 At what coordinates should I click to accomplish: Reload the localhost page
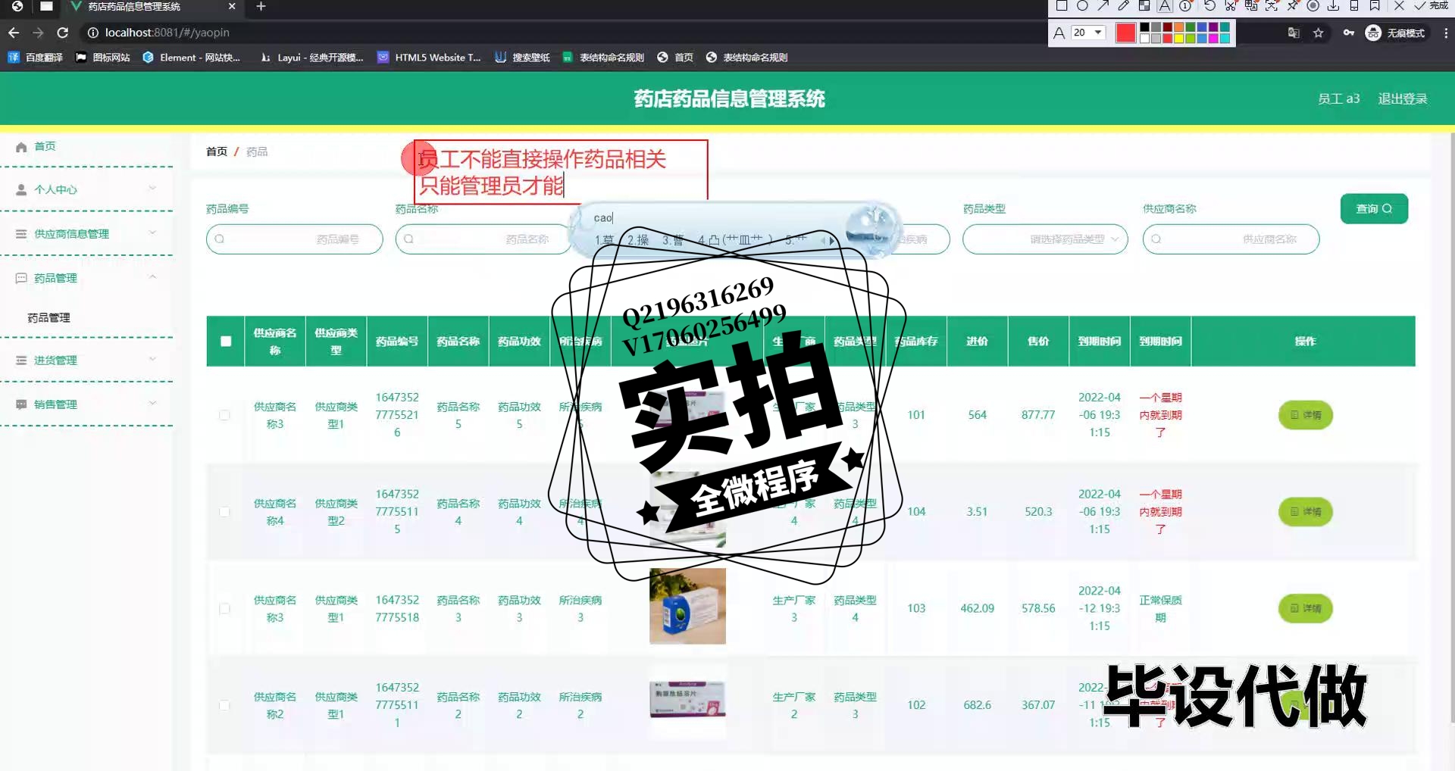[x=63, y=33]
